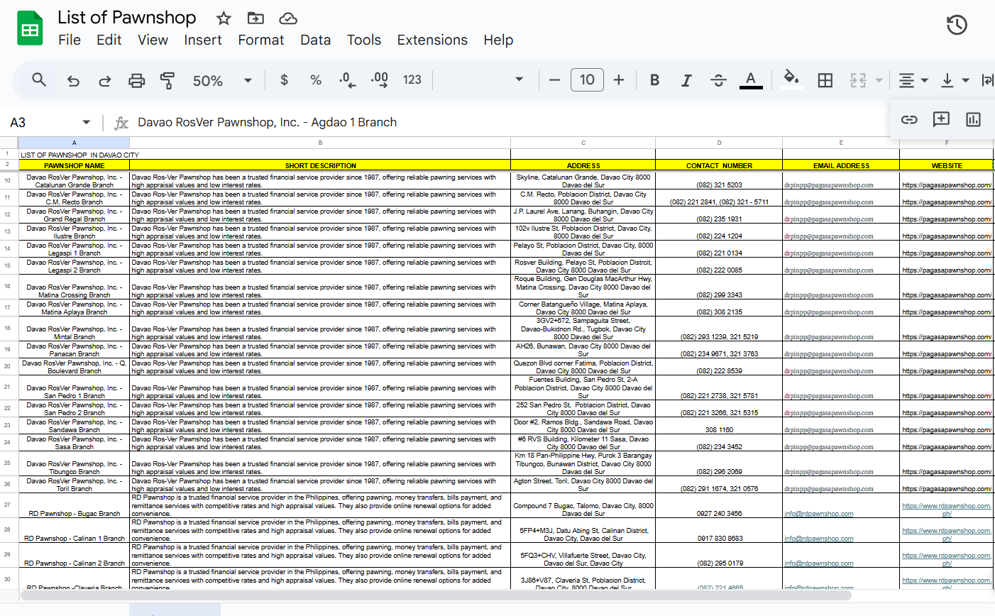This screenshot has height=616, width=995.
Task: Rename the List of Pawnshop title
Action: (x=127, y=18)
